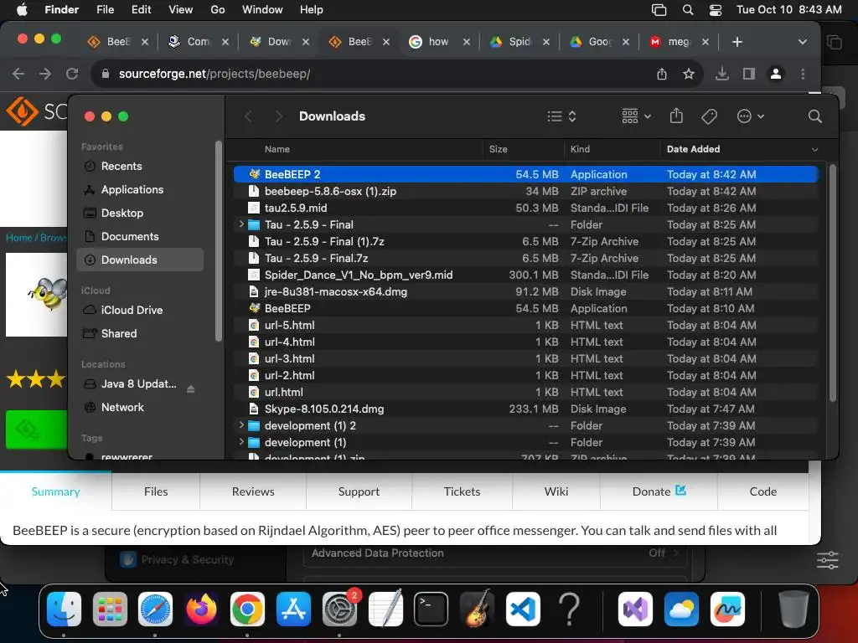Select Skype-8.105.0.214.dmg file
858x643 pixels.
point(526,409)
